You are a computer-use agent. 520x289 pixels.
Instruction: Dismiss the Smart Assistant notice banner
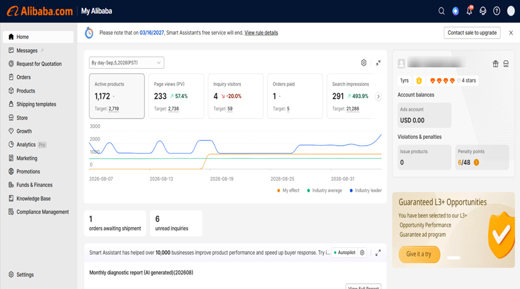click(511, 33)
